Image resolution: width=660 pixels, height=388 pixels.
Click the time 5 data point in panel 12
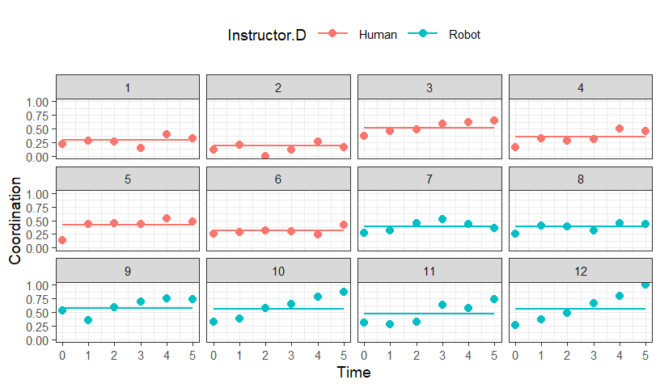coord(645,285)
